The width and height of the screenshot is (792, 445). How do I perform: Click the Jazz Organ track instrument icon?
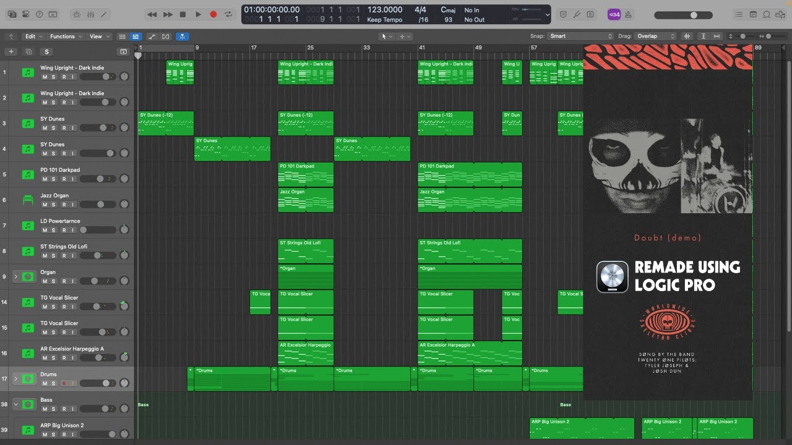pyautogui.click(x=28, y=200)
